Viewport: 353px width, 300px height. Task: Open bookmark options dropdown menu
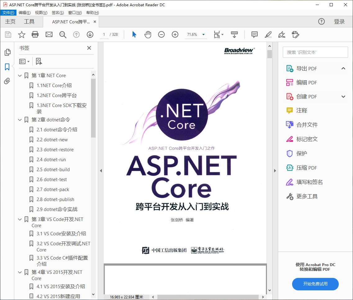pos(25,61)
